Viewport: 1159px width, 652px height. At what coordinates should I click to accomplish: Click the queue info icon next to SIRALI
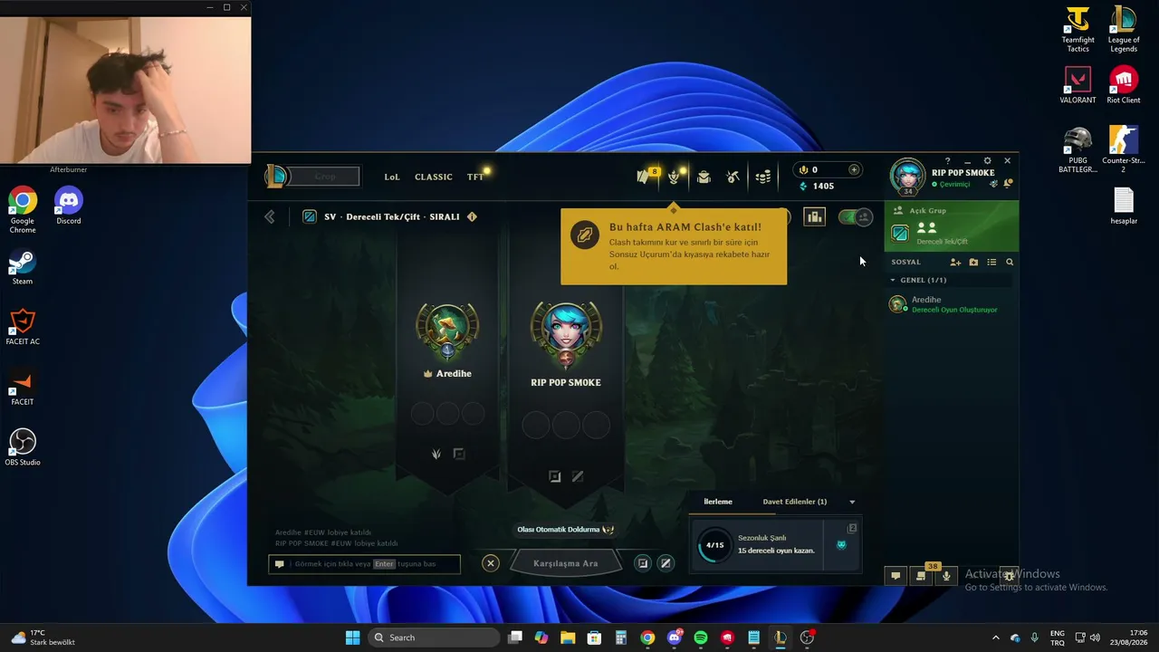[x=472, y=217]
